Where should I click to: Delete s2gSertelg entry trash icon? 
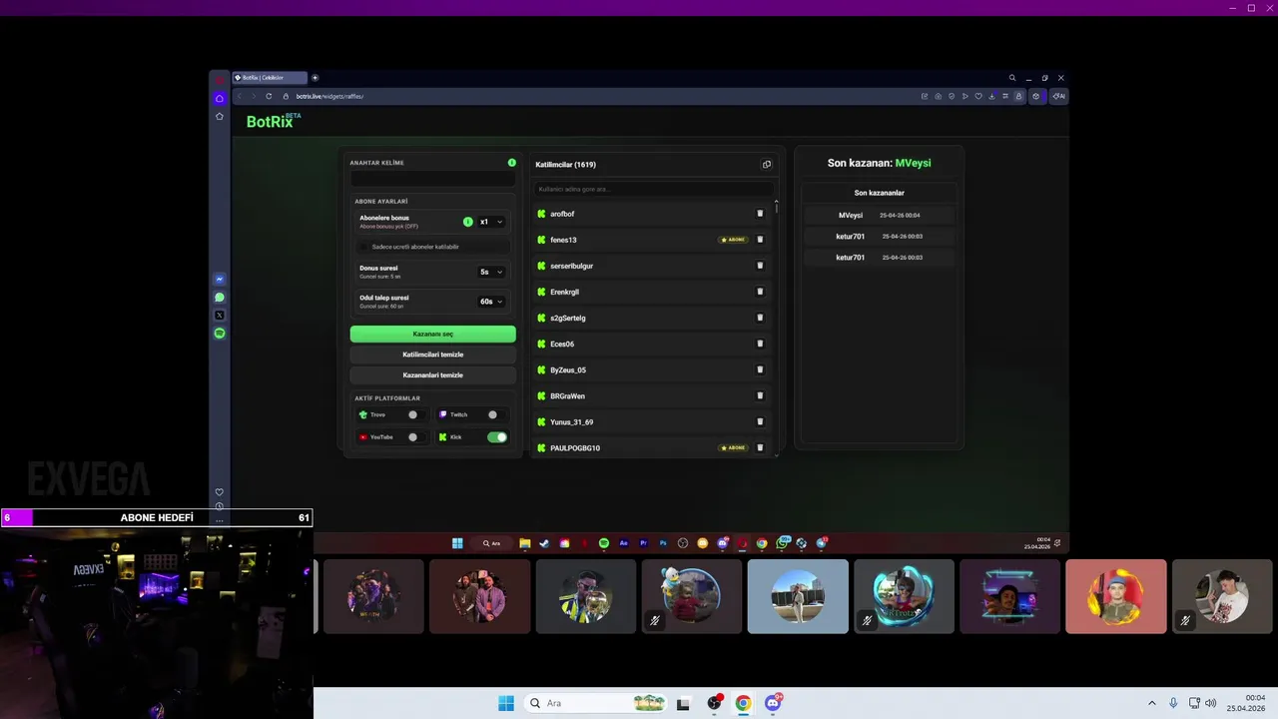(x=760, y=318)
